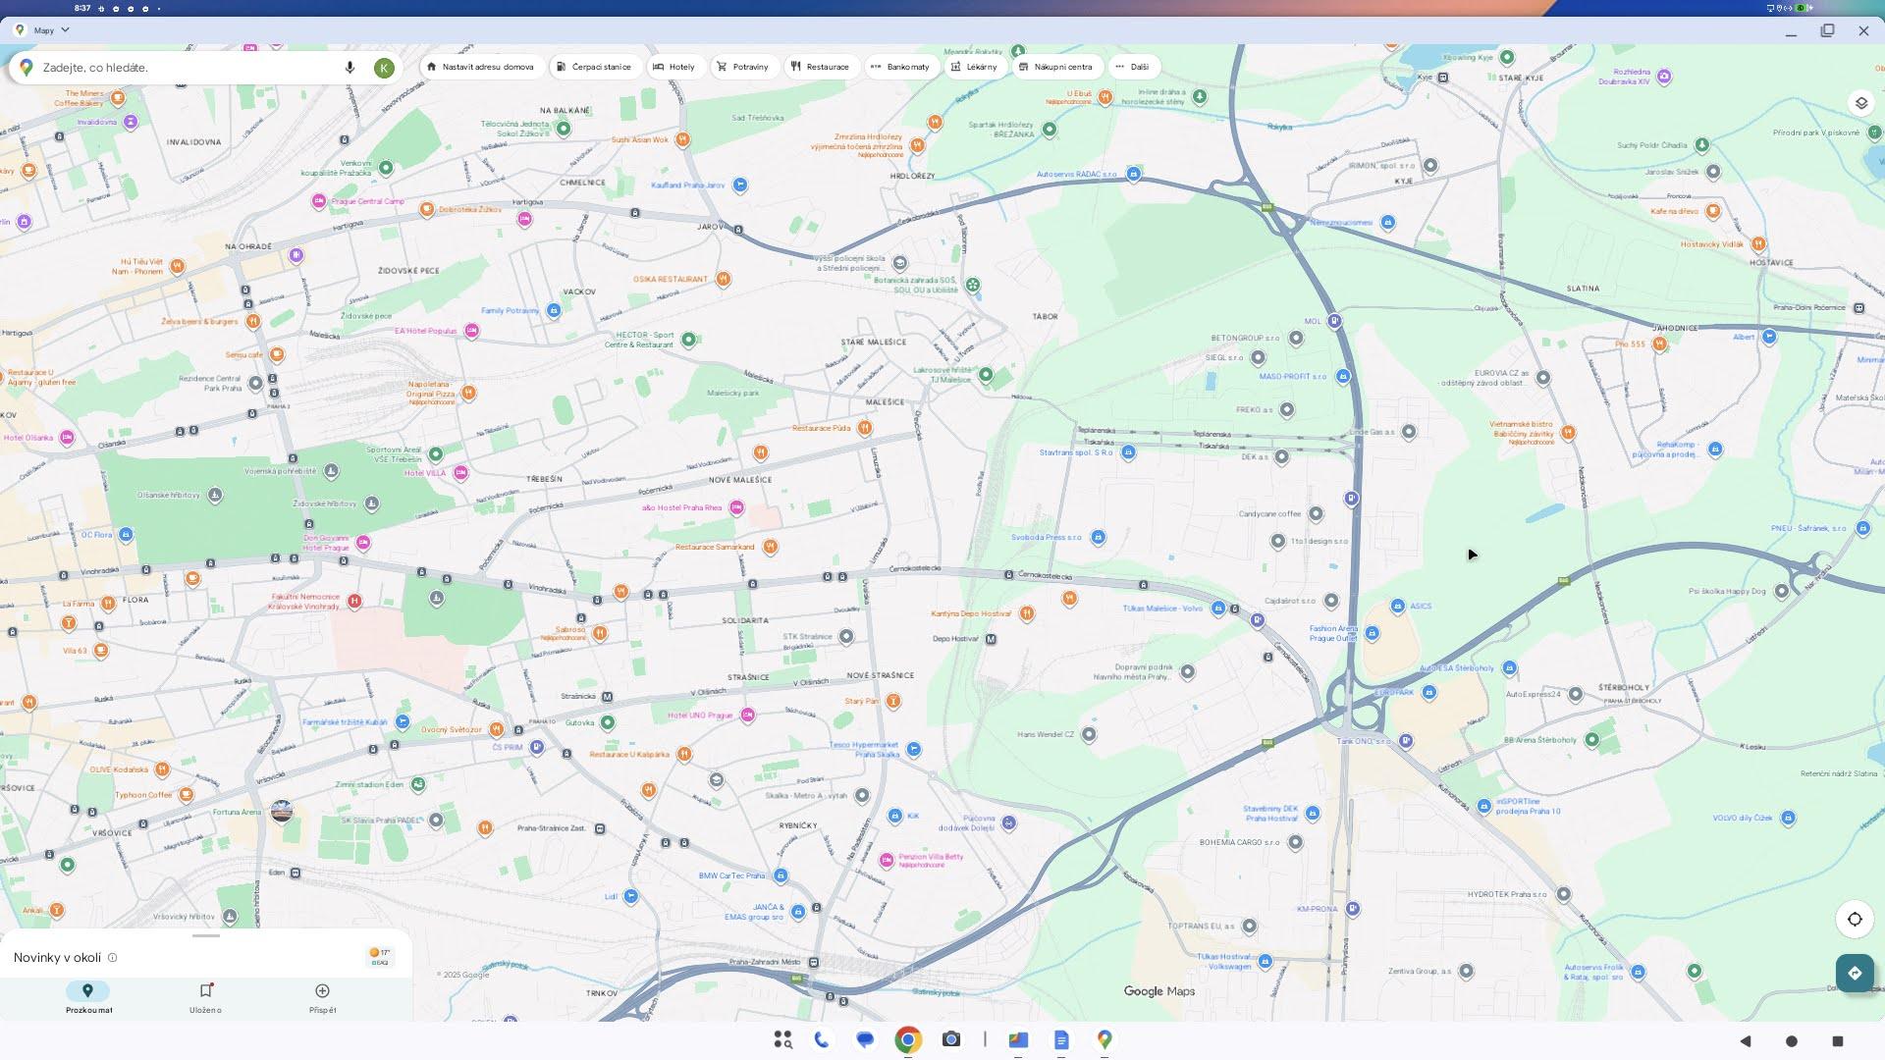Select the Štěrboholy district label
Screen dimensions: 1885x1060
(1624, 687)
